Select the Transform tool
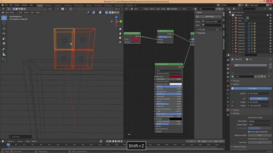The image size is (273, 153). click(x=4, y=43)
